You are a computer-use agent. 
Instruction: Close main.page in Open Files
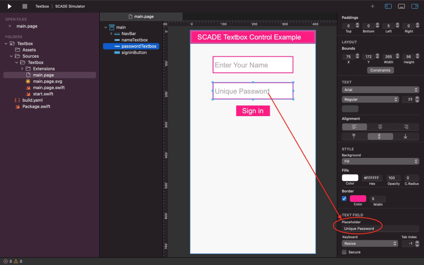(10, 26)
